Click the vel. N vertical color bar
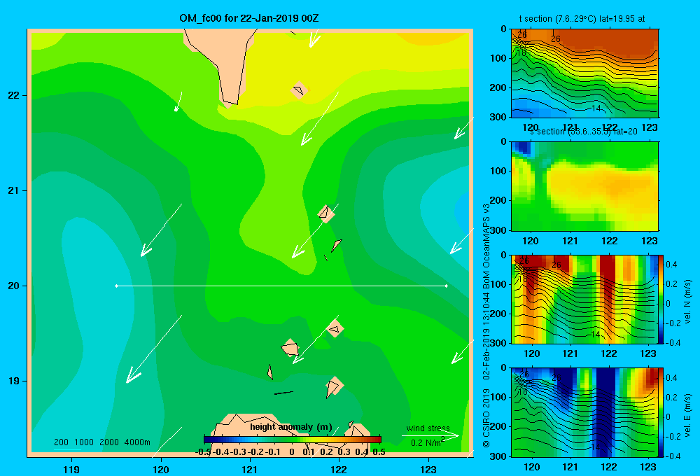The width and height of the screenshot is (700, 476). (661, 299)
